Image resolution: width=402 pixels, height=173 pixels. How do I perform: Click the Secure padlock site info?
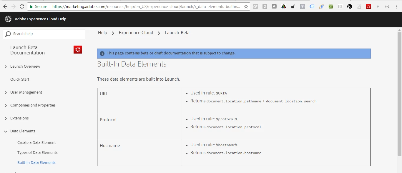38,6
